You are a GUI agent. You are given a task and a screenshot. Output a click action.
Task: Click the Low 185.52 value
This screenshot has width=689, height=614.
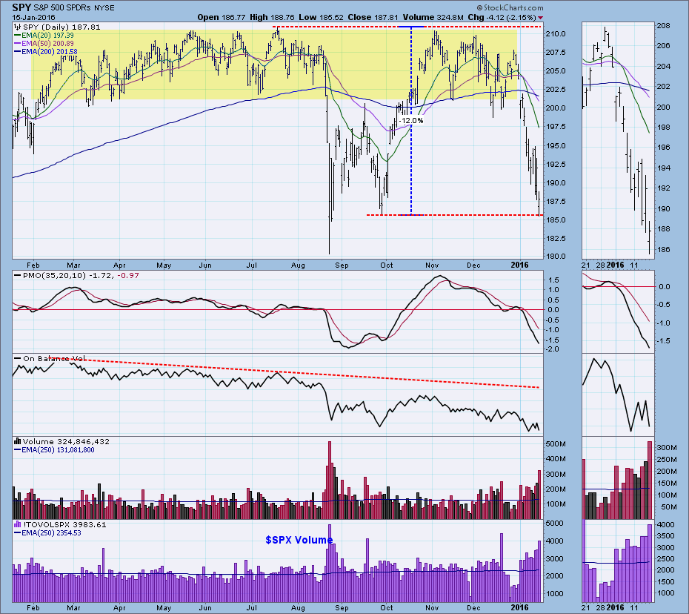322,18
